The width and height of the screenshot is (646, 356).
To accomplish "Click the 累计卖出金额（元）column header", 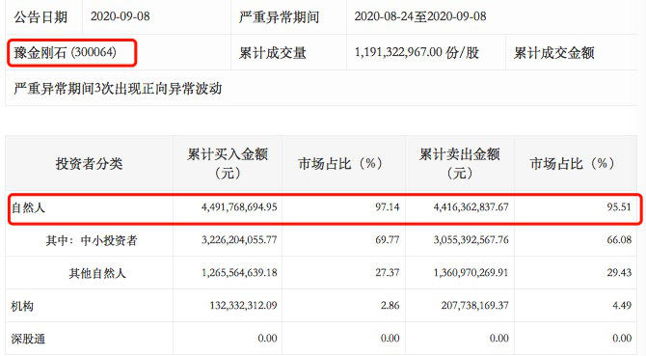I will 459,163.
